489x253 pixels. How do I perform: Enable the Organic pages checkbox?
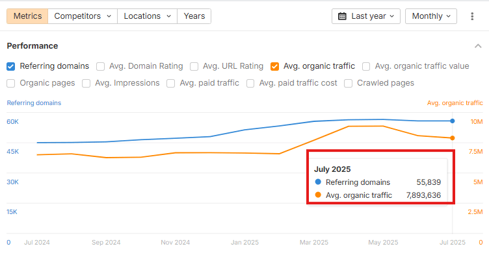(10, 83)
